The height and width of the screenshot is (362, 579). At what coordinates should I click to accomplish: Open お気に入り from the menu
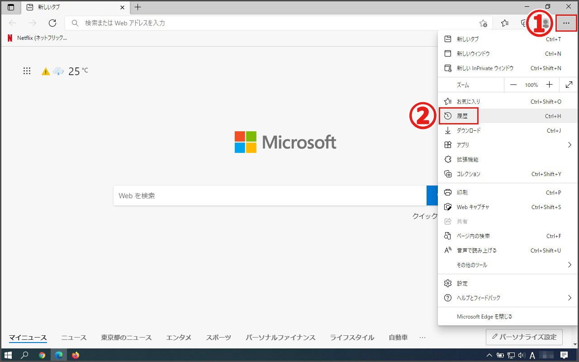click(507, 102)
